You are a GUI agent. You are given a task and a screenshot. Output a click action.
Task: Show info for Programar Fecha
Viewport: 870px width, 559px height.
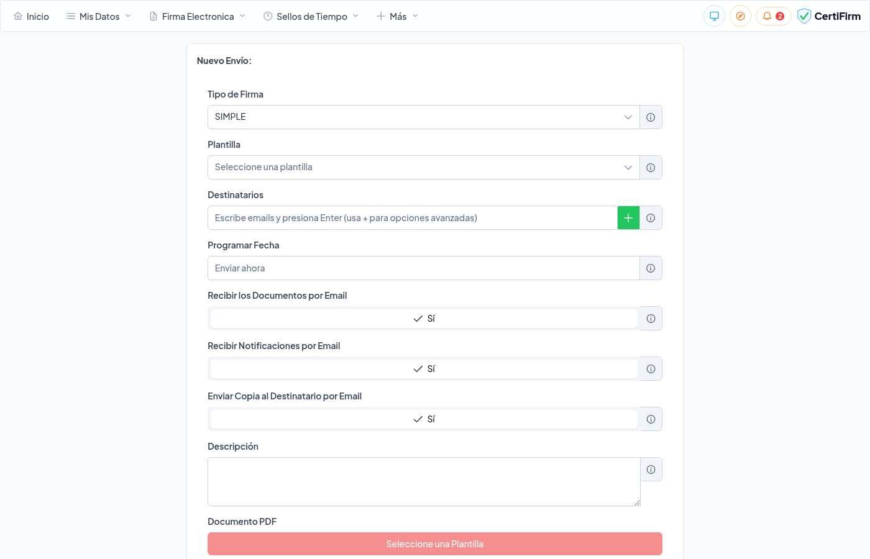(651, 268)
